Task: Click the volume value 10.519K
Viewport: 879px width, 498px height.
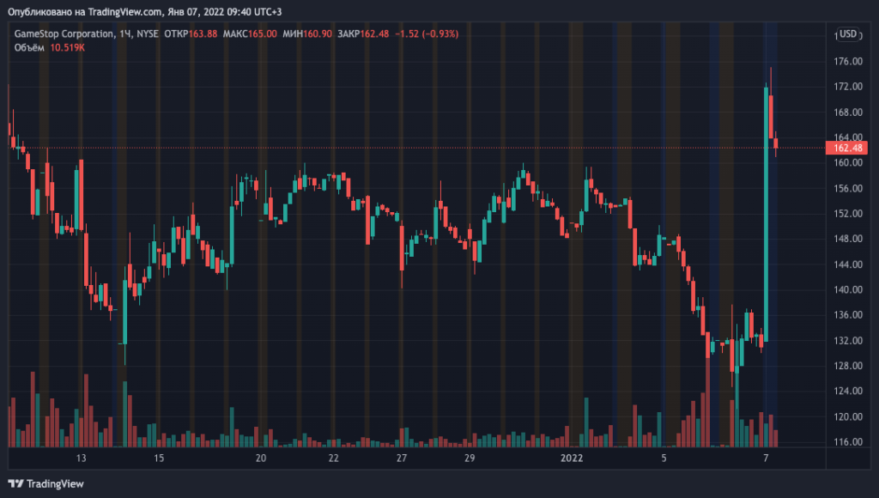Action: pos(68,47)
